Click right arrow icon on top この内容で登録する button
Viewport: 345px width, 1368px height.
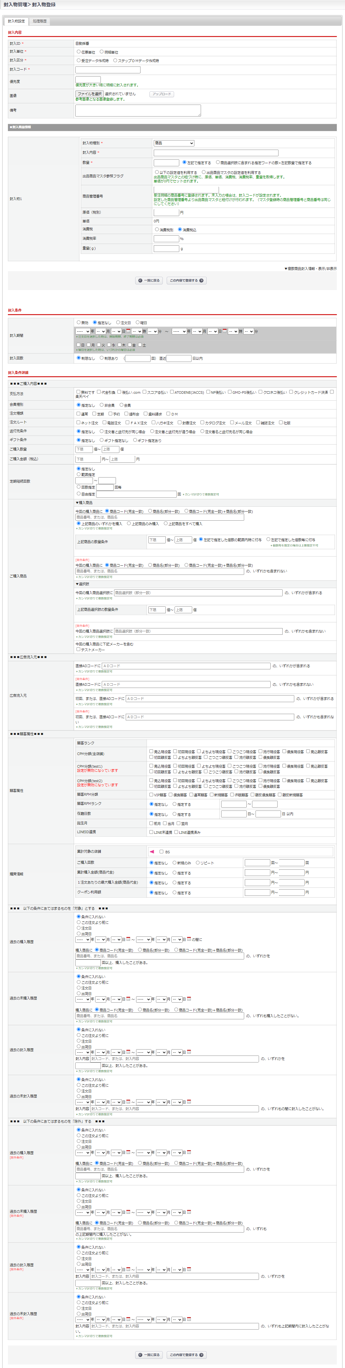click(x=201, y=280)
